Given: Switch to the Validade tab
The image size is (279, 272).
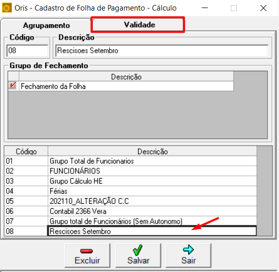Looking at the screenshot, I should coord(137,25).
